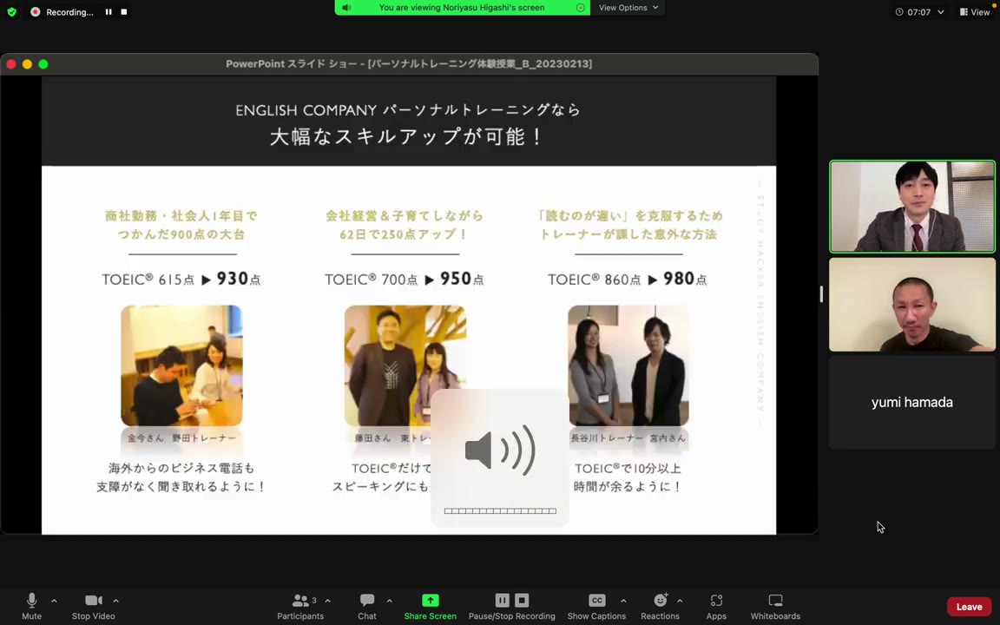Expand video options arrow beside Stop Video
The image size is (1000, 625).
click(115, 601)
